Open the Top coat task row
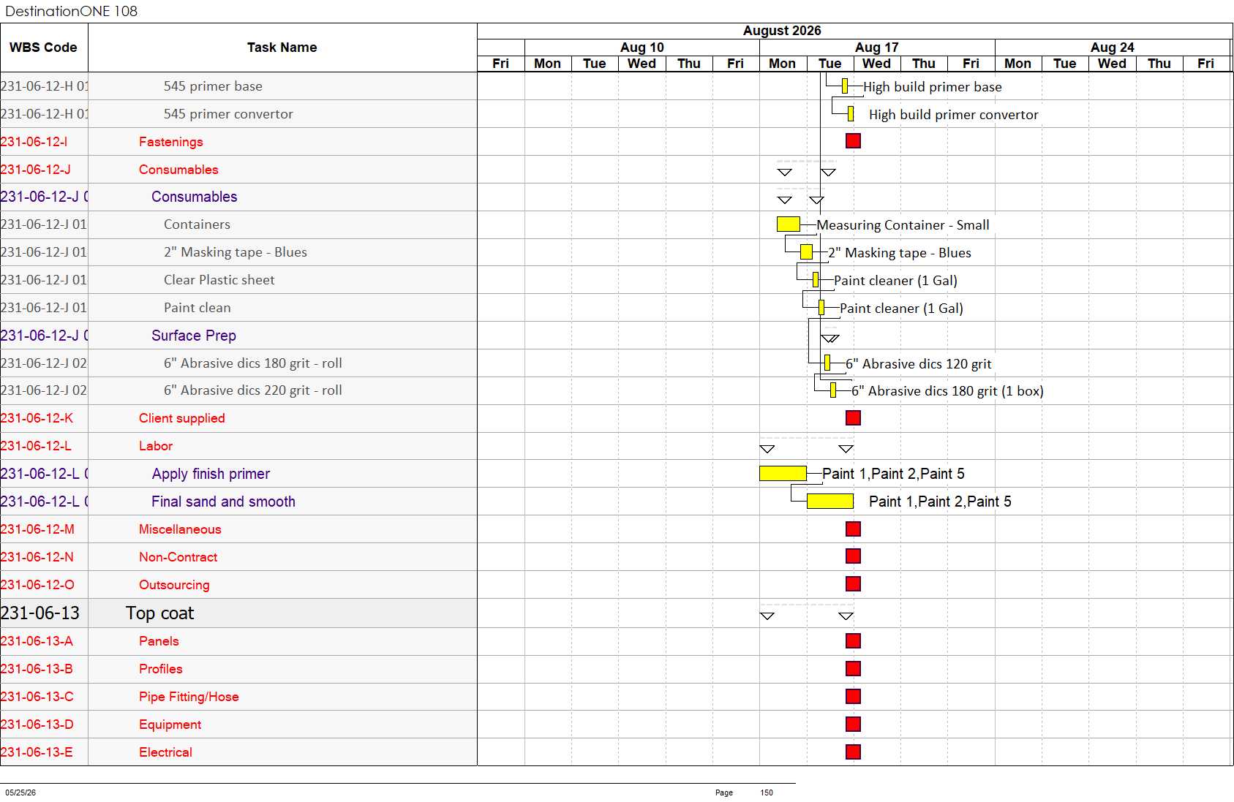Viewport: 1234px width, 802px height. (238, 613)
